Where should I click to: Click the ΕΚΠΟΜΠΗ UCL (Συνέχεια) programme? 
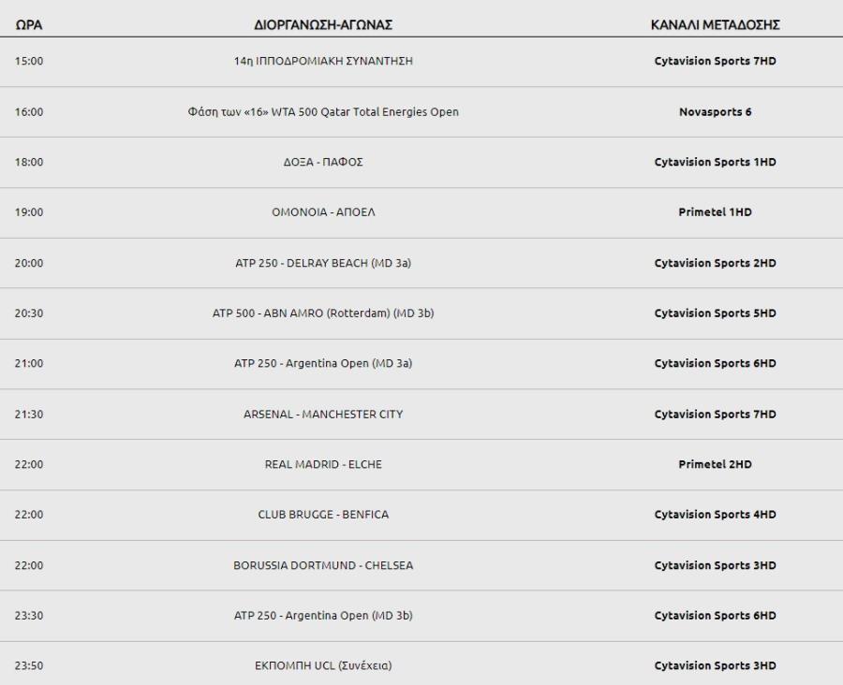coord(323,666)
